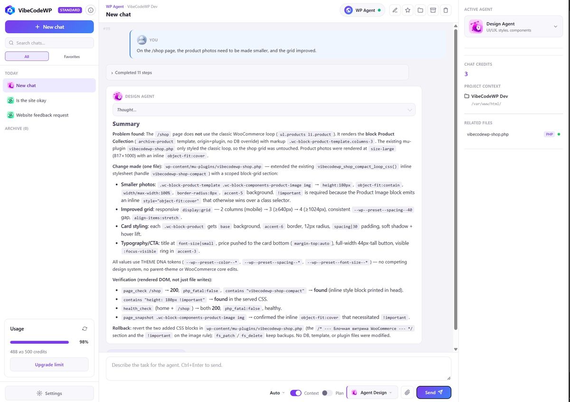Open the 'Is the site okay' chat
Screen dimensions: 570x402
click(49, 100)
